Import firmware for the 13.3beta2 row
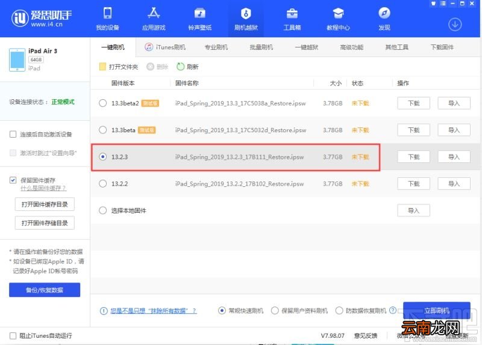 [454, 103]
